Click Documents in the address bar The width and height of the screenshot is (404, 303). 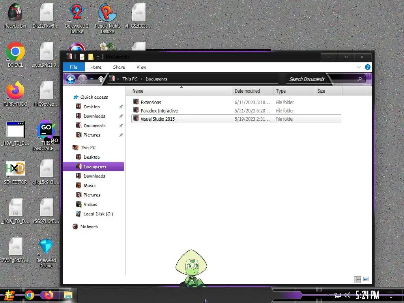coord(156,79)
